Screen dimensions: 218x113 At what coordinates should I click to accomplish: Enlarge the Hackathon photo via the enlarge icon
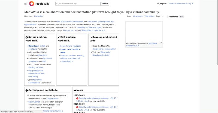pos(161,43)
